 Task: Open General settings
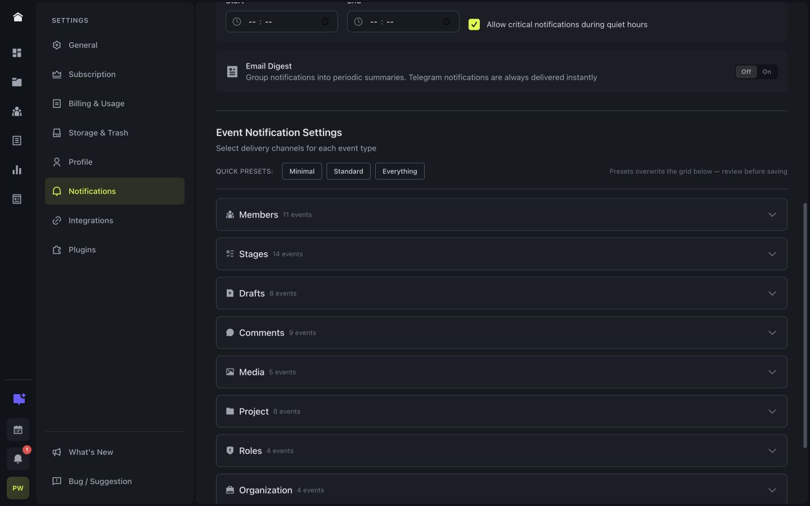tap(115, 45)
